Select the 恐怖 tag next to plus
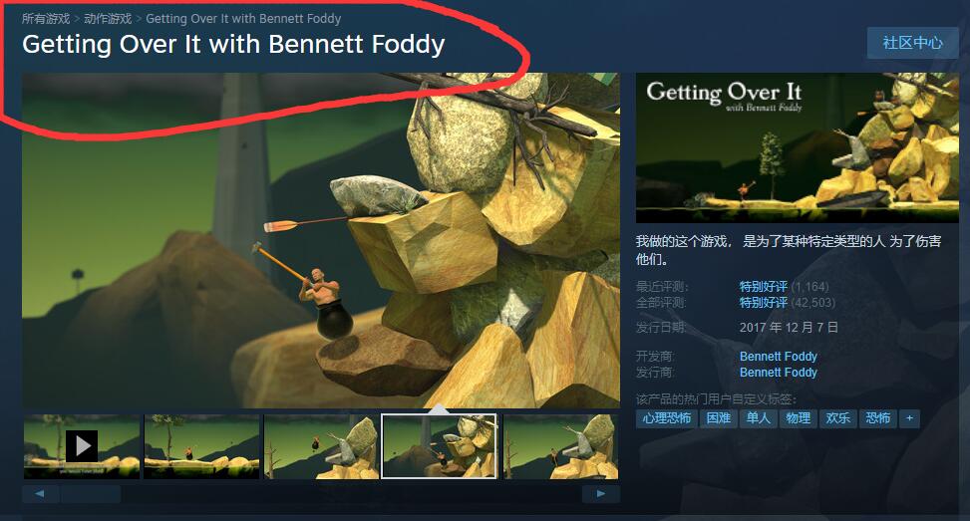970x521 pixels. coord(878,418)
